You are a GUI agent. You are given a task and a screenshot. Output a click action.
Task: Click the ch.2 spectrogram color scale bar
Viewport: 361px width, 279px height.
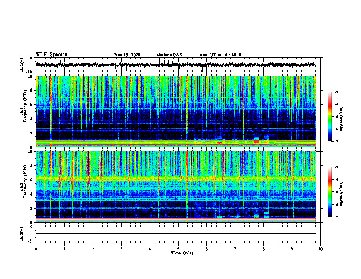(330, 192)
